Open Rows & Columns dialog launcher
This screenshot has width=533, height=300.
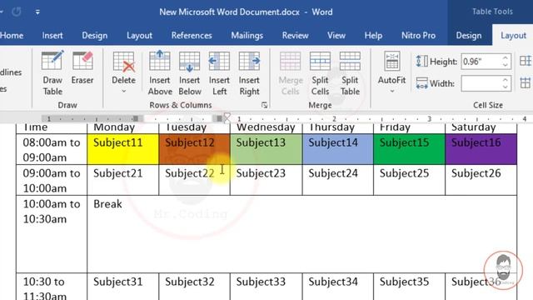click(264, 105)
